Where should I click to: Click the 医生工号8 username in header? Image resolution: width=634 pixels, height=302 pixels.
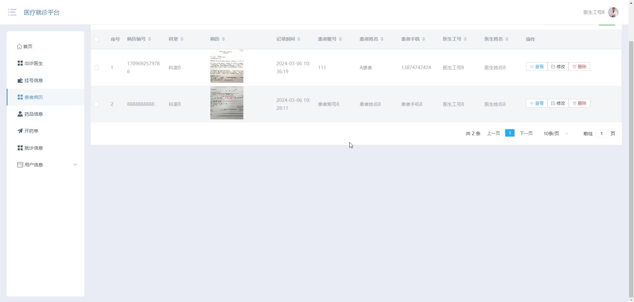click(x=594, y=12)
